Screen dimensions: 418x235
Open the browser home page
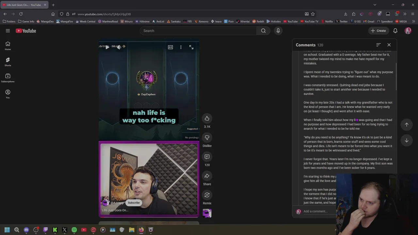[x=53, y=14]
